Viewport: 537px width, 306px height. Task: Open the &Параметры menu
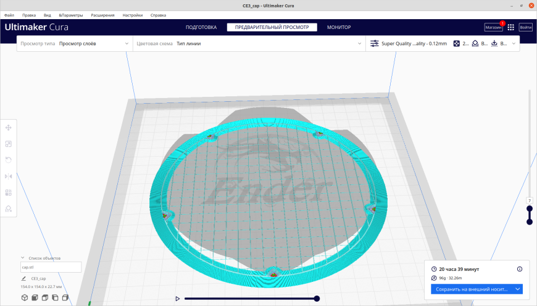coord(71,15)
